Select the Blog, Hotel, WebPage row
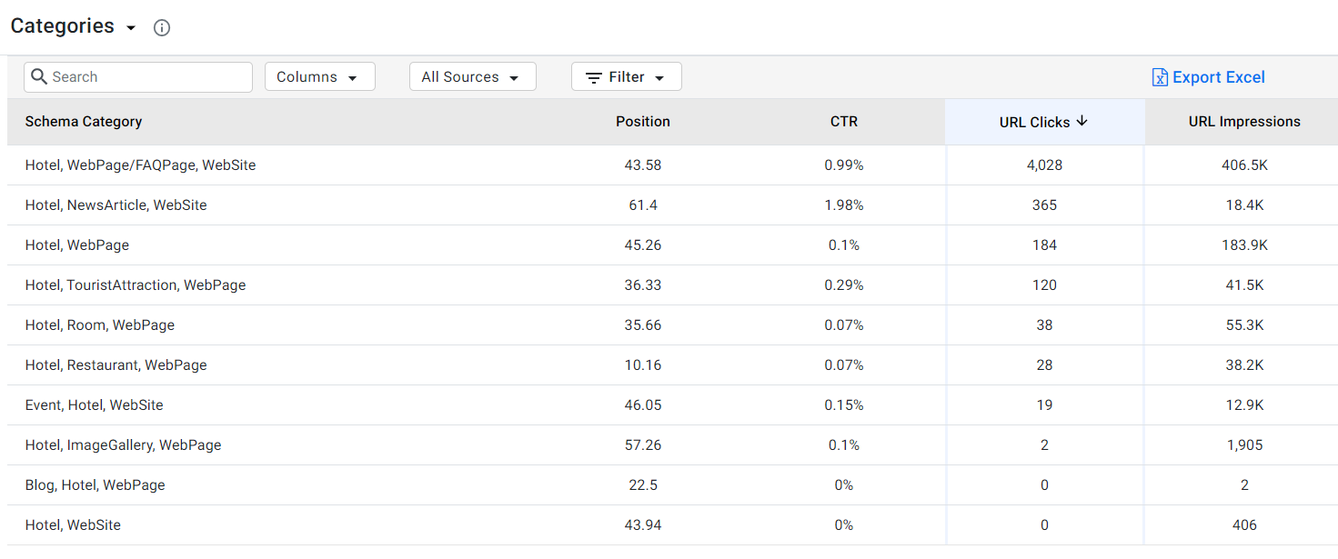 (672, 485)
